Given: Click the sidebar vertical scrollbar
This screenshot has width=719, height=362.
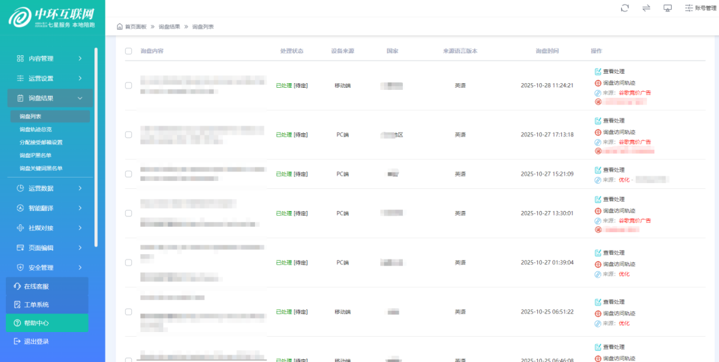Looking at the screenshot, I should pos(96,146).
